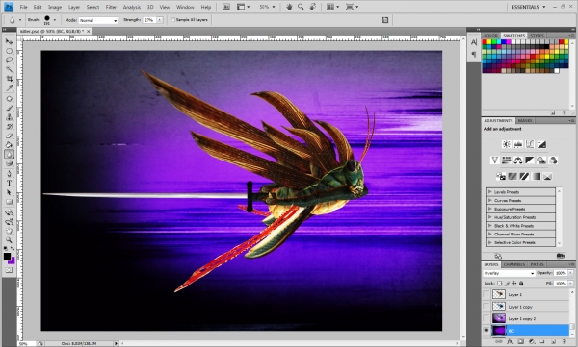Toggle lock image pixels
This screenshot has height=347, width=578.
point(507,284)
